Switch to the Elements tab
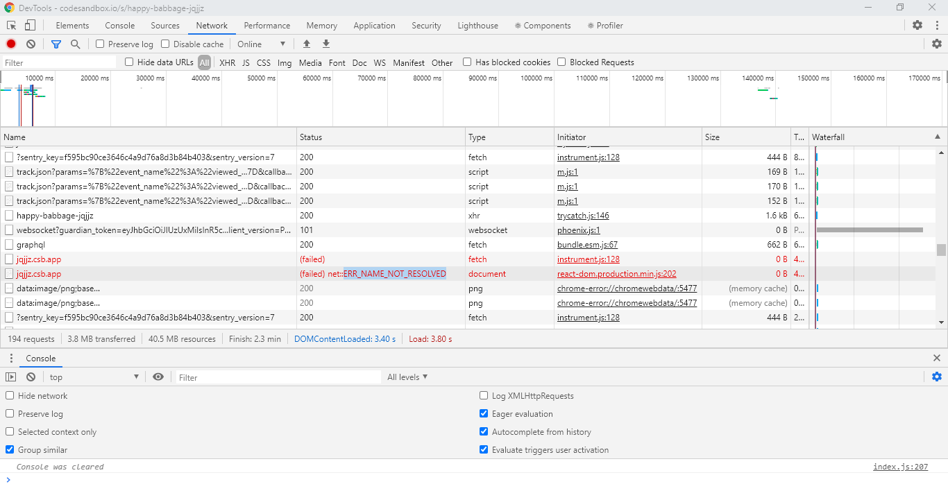This screenshot has height=500, width=948. click(72, 25)
